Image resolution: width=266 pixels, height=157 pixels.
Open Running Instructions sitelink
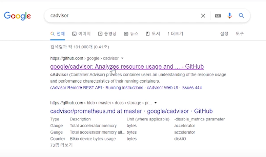coord(124,88)
